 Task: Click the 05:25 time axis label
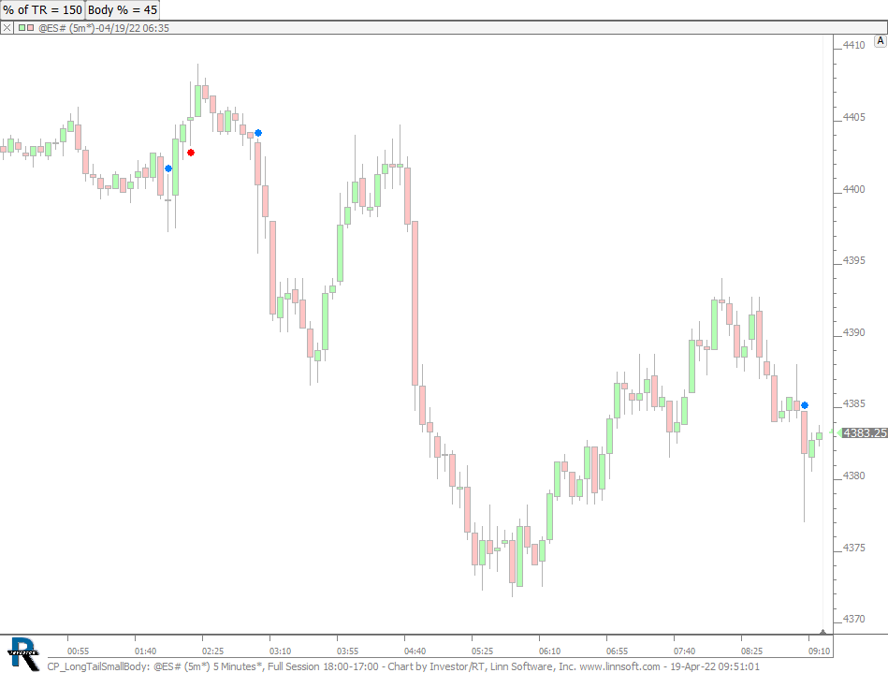coord(483,651)
